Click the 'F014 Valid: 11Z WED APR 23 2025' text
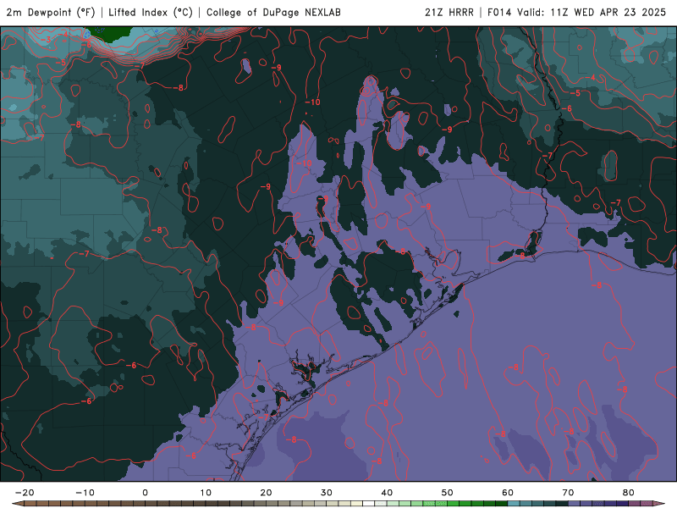 576,13
